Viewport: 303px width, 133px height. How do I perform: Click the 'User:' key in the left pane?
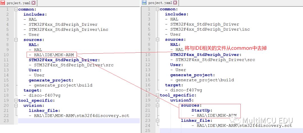pyautogui.click(x=35, y=70)
